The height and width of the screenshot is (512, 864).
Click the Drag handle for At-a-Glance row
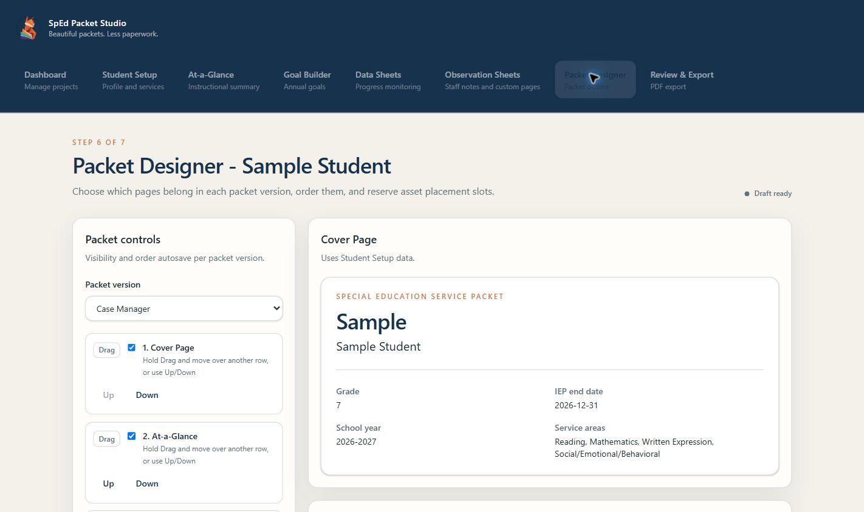click(106, 439)
